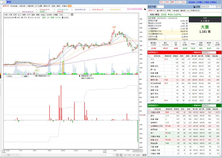This screenshot has width=222, height=158.
Task: Set chart range with the 6月 button
Action: pos(129,155)
